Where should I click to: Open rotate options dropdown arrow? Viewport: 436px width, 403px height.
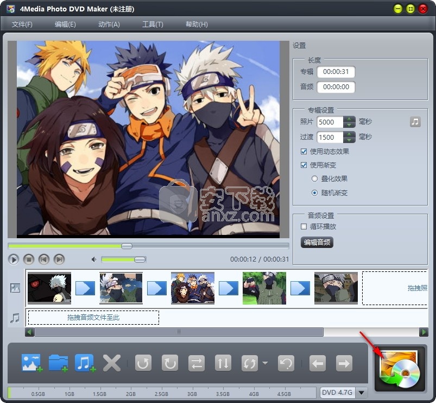pos(265,363)
